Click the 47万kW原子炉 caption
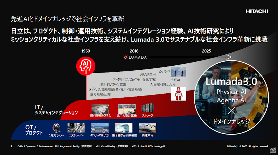The height and width of the screenshot is (155, 278). (x=100, y=135)
